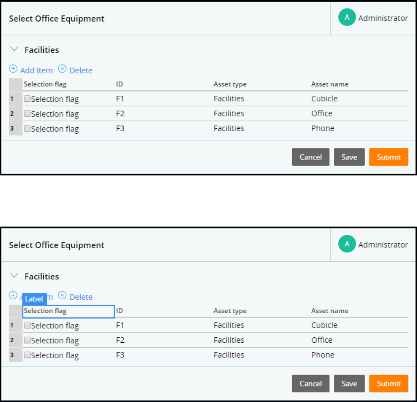The image size is (417, 402).
Task: Check the F3 Phone checkbox in lower form
Action: pyautogui.click(x=27, y=355)
